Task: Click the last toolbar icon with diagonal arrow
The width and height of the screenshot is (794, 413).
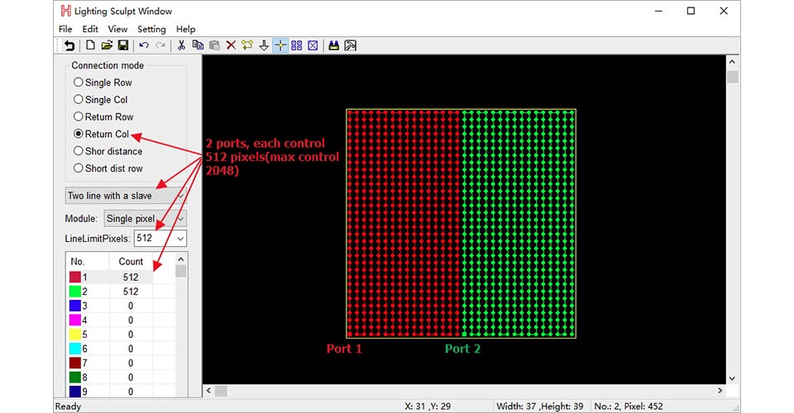Action: click(x=351, y=45)
